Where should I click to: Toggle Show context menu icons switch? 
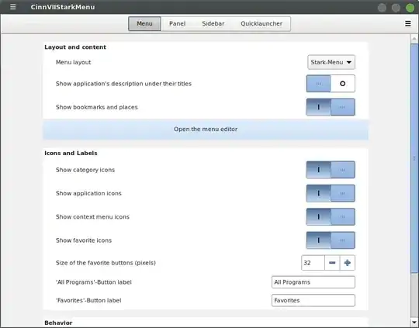point(331,216)
